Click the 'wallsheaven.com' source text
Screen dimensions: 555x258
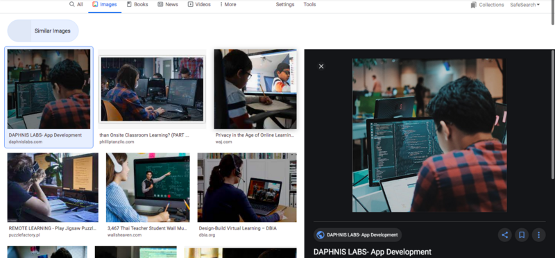[x=125, y=235]
